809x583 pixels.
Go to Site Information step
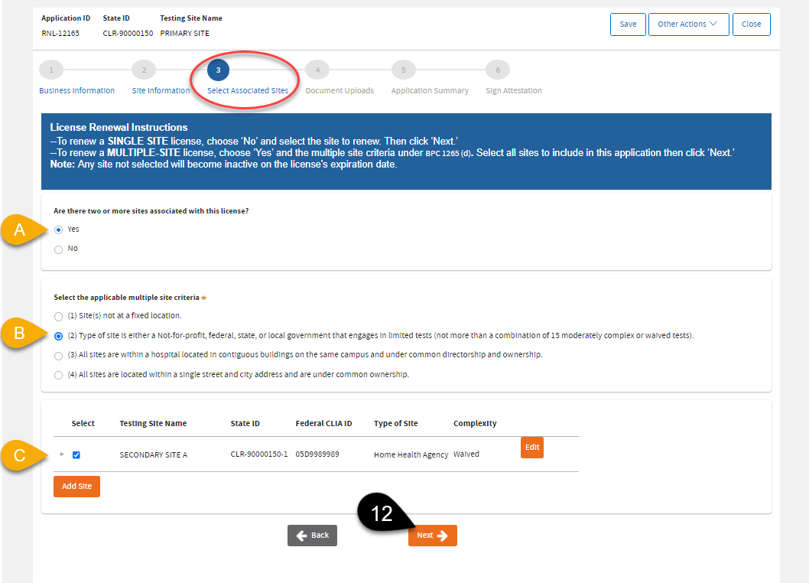(161, 90)
